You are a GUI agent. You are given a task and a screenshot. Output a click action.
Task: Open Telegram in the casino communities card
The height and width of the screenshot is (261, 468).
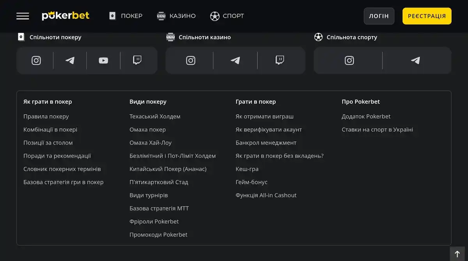coord(235,60)
